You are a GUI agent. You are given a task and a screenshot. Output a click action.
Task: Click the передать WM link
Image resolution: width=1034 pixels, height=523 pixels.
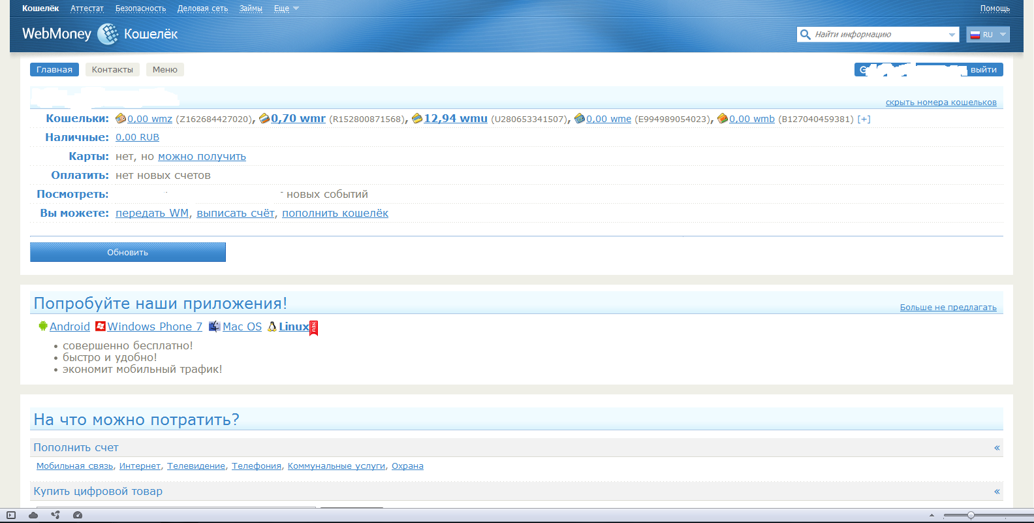(x=152, y=214)
